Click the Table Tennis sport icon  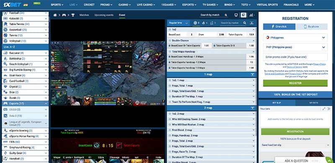pyautogui.click(x=5, y=24)
